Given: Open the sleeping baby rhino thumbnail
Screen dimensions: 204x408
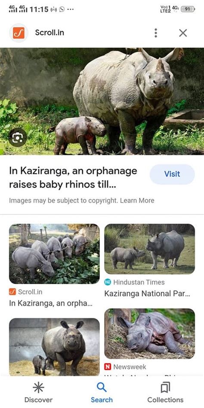Looking at the screenshot, I should point(149,333).
